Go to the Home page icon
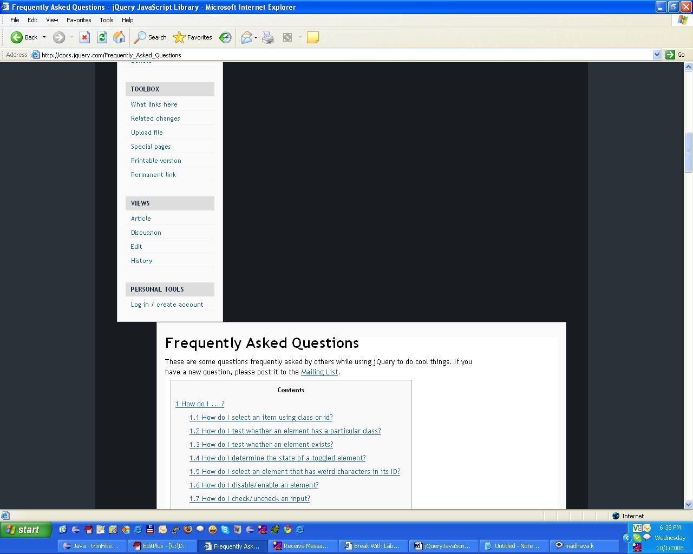Image resolution: width=693 pixels, height=554 pixels. coord(119,37)
